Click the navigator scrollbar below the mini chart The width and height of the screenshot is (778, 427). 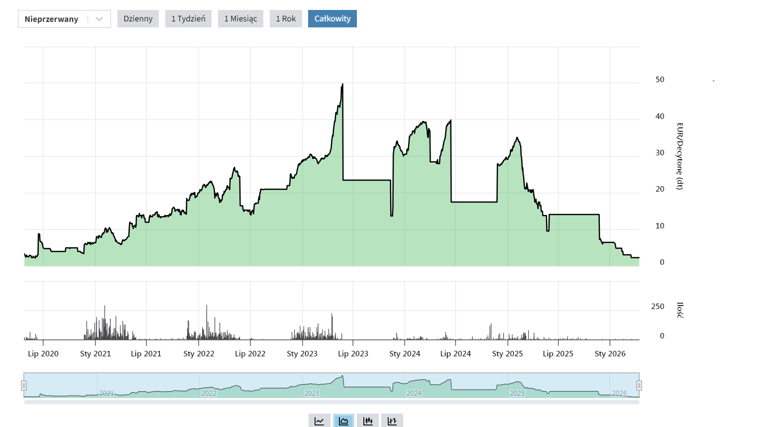(332, 402)
